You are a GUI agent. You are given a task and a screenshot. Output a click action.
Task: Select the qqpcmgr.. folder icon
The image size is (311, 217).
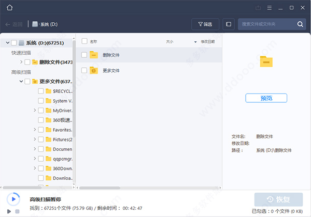pyautogui.click(x=48, y=158)
